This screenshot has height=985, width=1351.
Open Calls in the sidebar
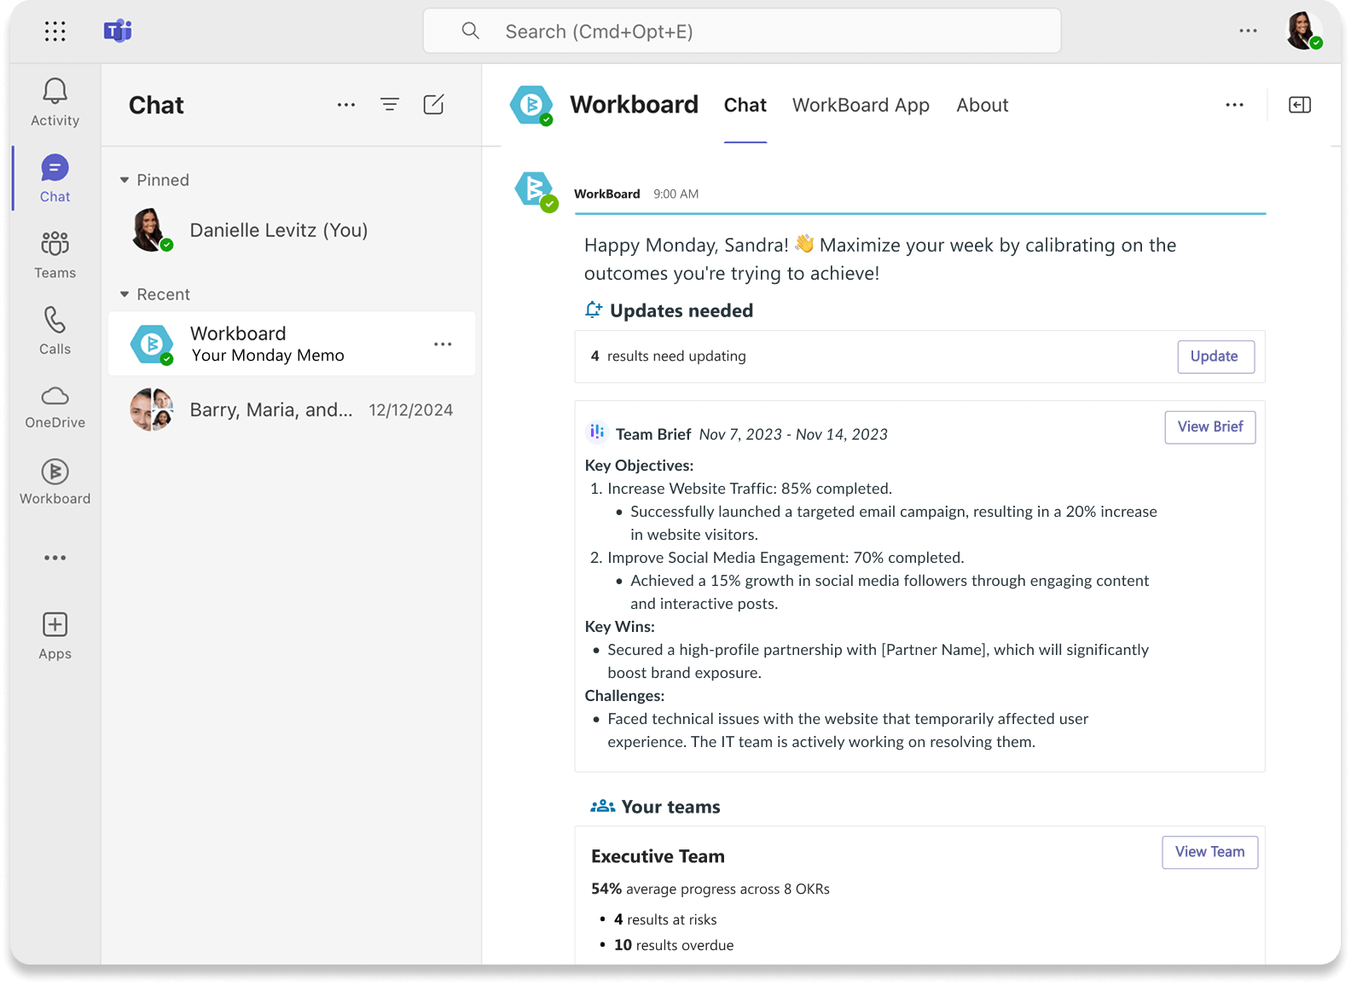55,330
